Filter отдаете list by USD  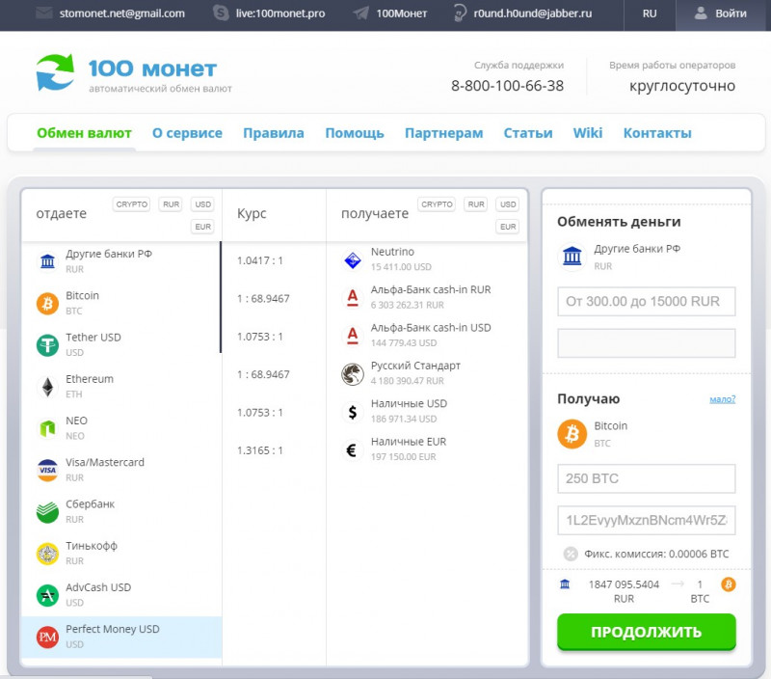click(202, 204)
